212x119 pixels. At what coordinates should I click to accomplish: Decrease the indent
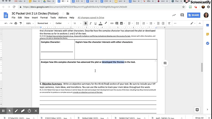pos(158,23)
